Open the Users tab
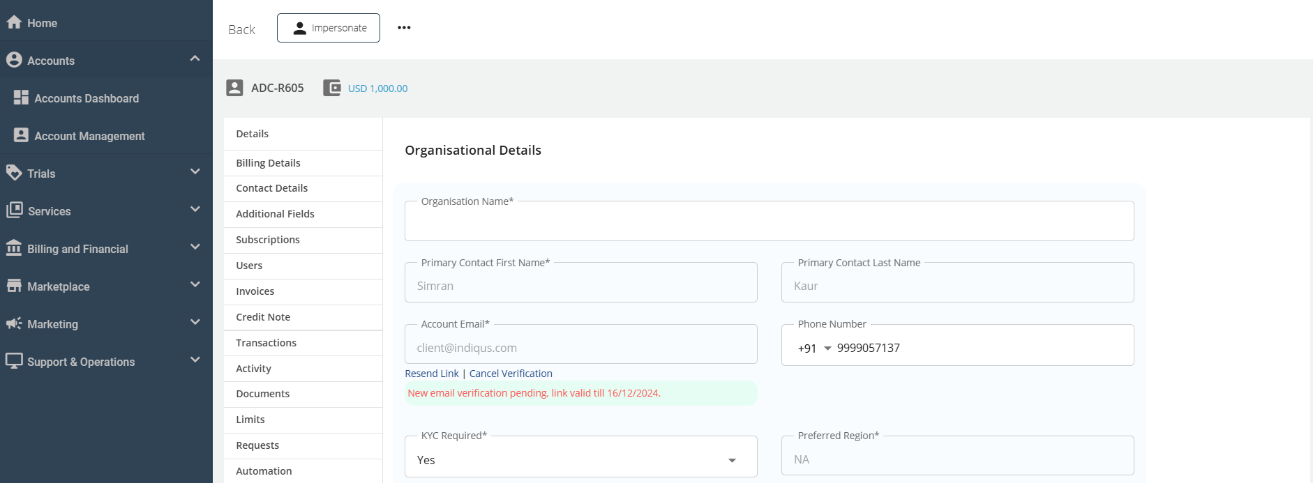 click(x=303, y=266)
